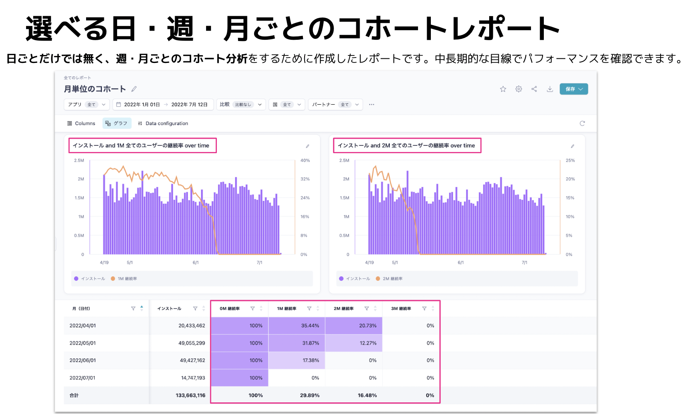Viewport: 687px width, 414px height.
Task: Click end date 2022年 7月 12日
Action: tap(190, 104)
